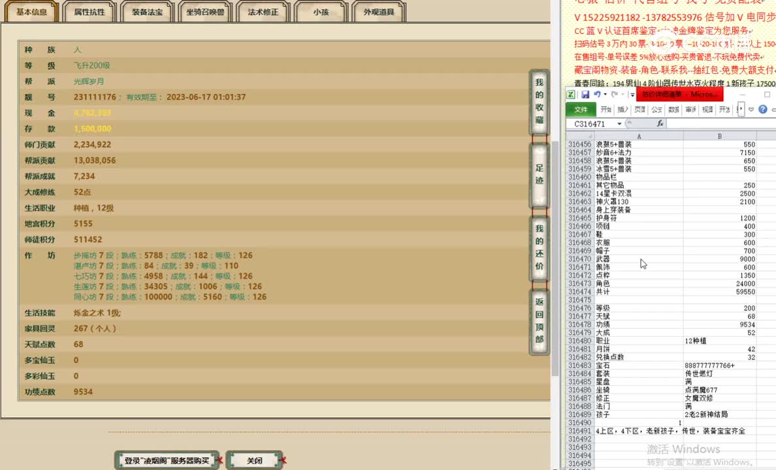
Task: Select cell 14星卡双混
Action: [x=639, y=193]
